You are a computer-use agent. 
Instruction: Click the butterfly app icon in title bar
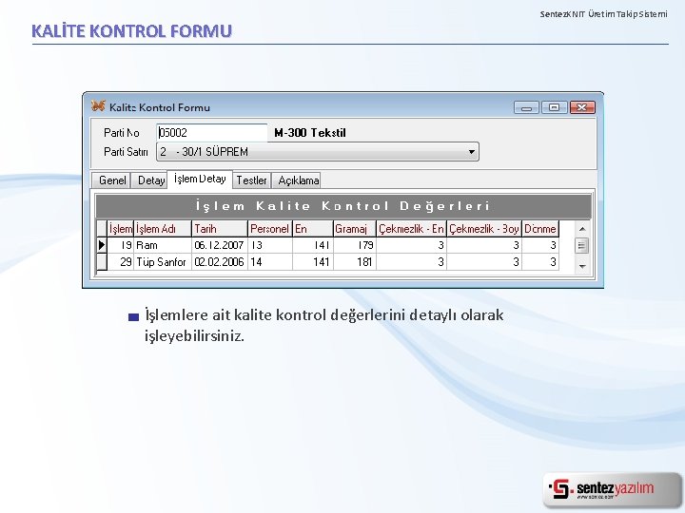(x=98, y=105)
